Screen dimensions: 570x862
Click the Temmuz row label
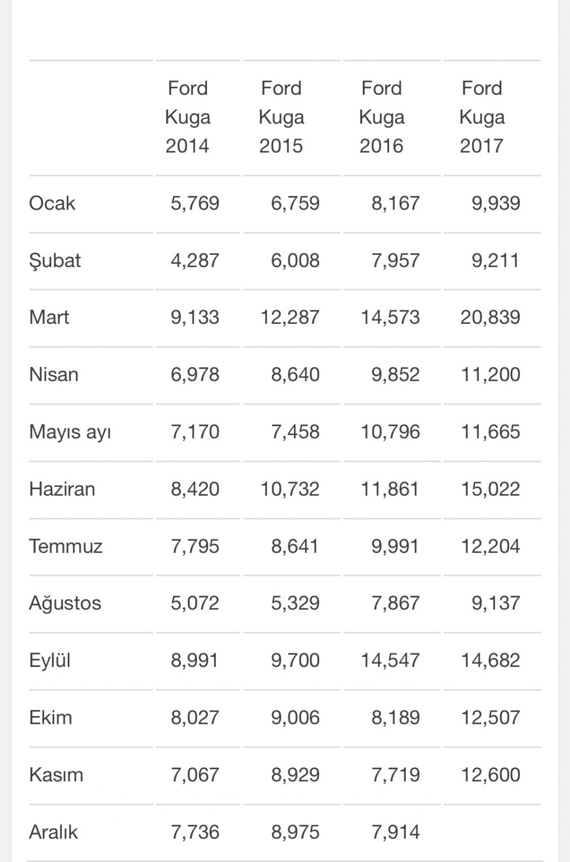[x=65, y=546]
